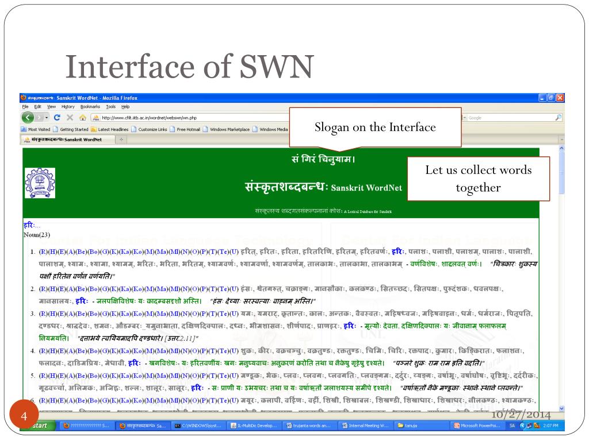This screenshot has height=441, width=589.
Task: Click the site favicon in the address bar
Action: [x=96, y=118]
